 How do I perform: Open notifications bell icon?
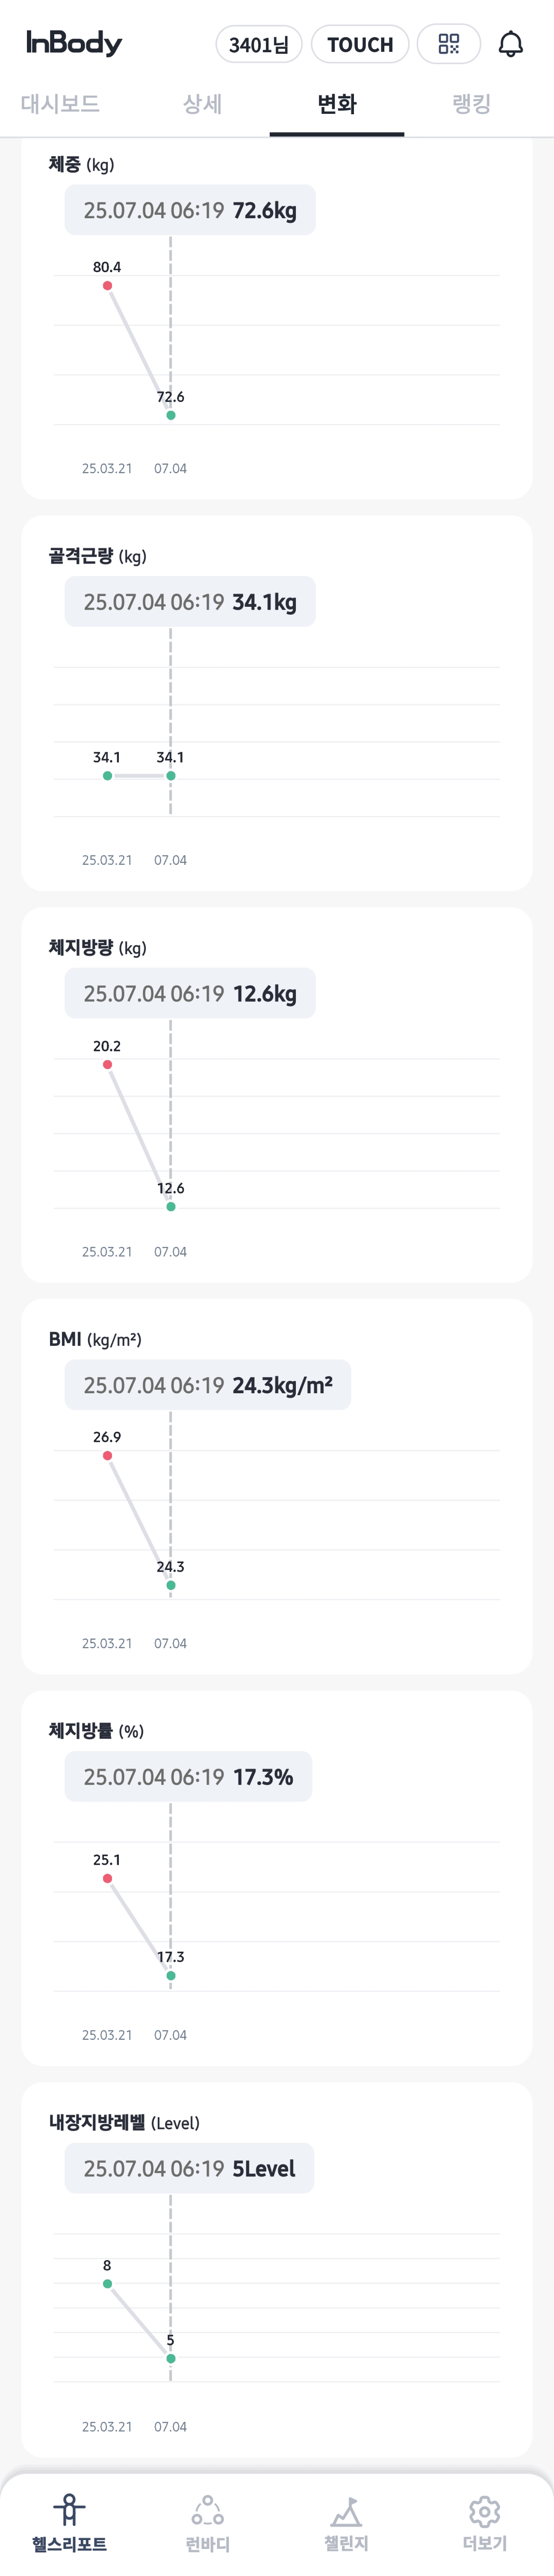[511, 44]
